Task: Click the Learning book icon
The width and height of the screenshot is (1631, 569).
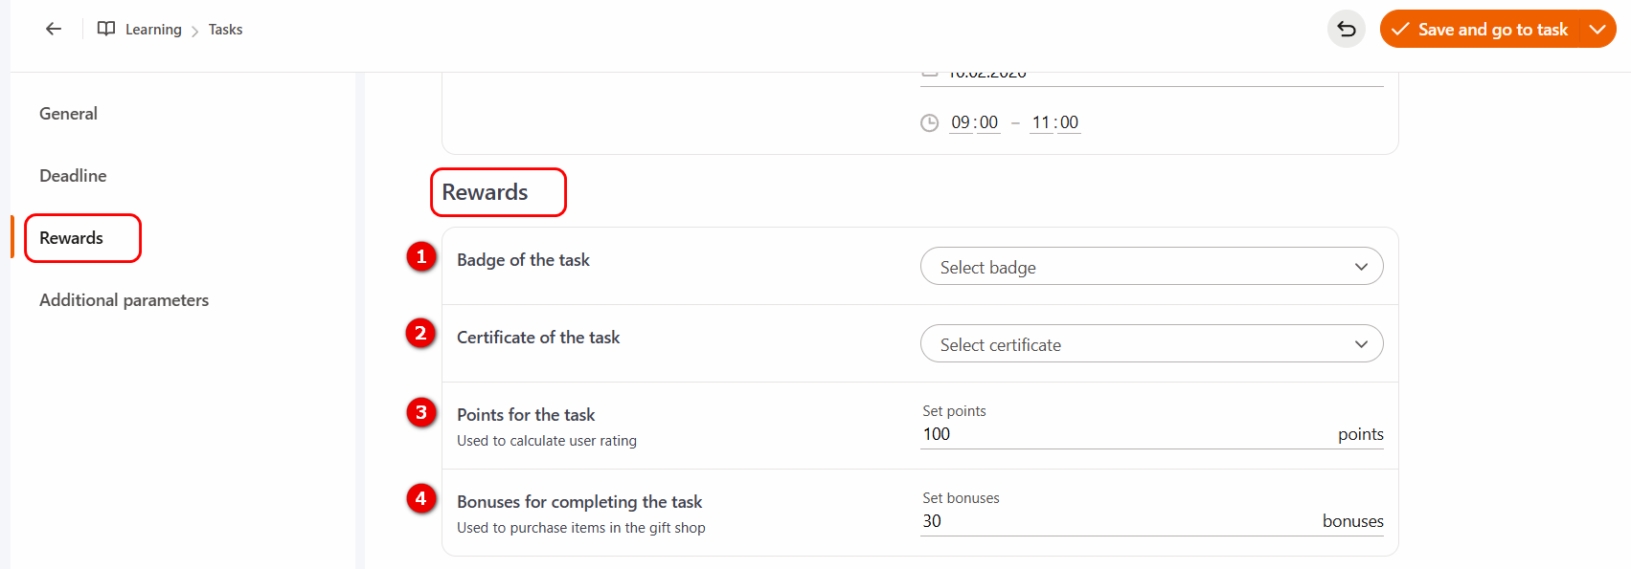Action: pos(106,29)
